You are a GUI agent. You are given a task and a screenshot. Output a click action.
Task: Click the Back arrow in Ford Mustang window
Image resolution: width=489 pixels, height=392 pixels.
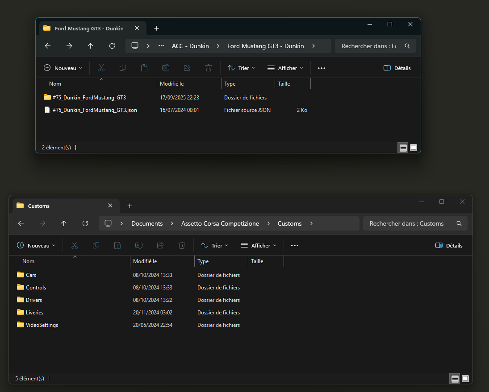tap(48, 46)
